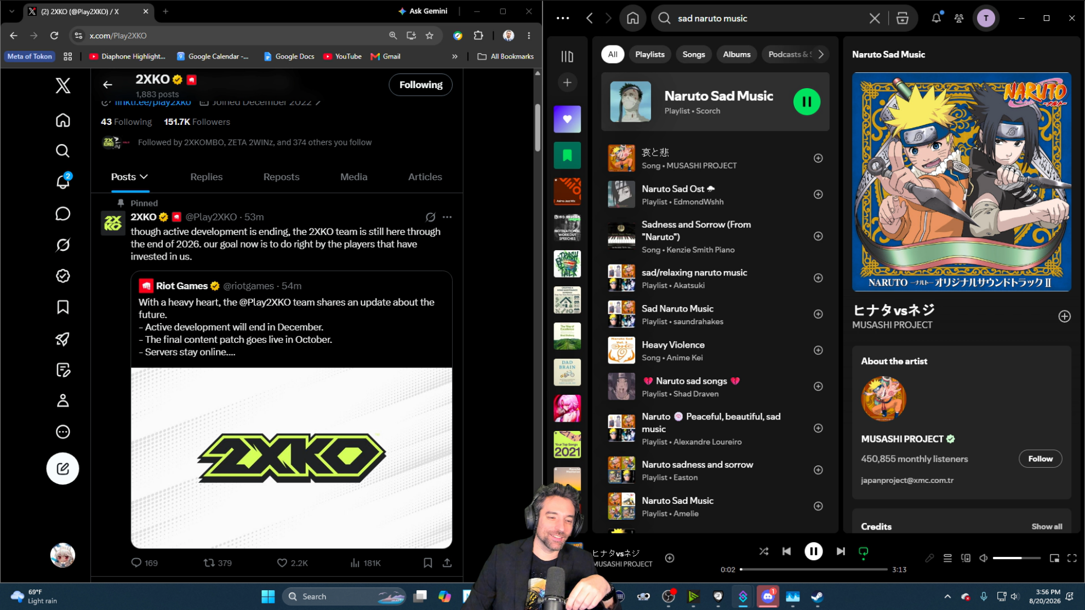Select the Playlists filter in Spotify

(649, 54)
